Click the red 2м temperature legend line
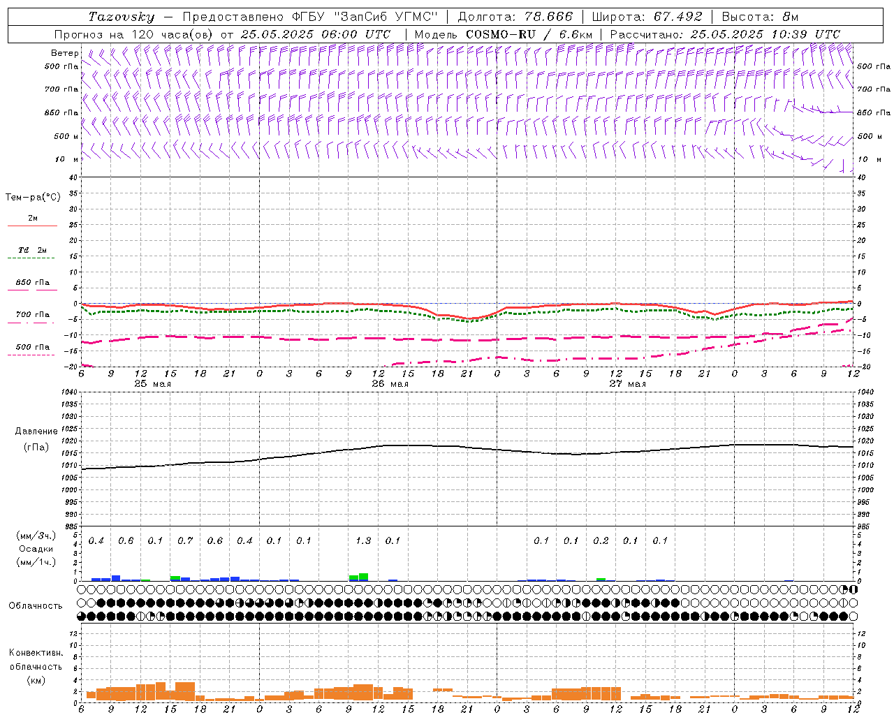Screen dimensions: 894x715 (32, 226)
